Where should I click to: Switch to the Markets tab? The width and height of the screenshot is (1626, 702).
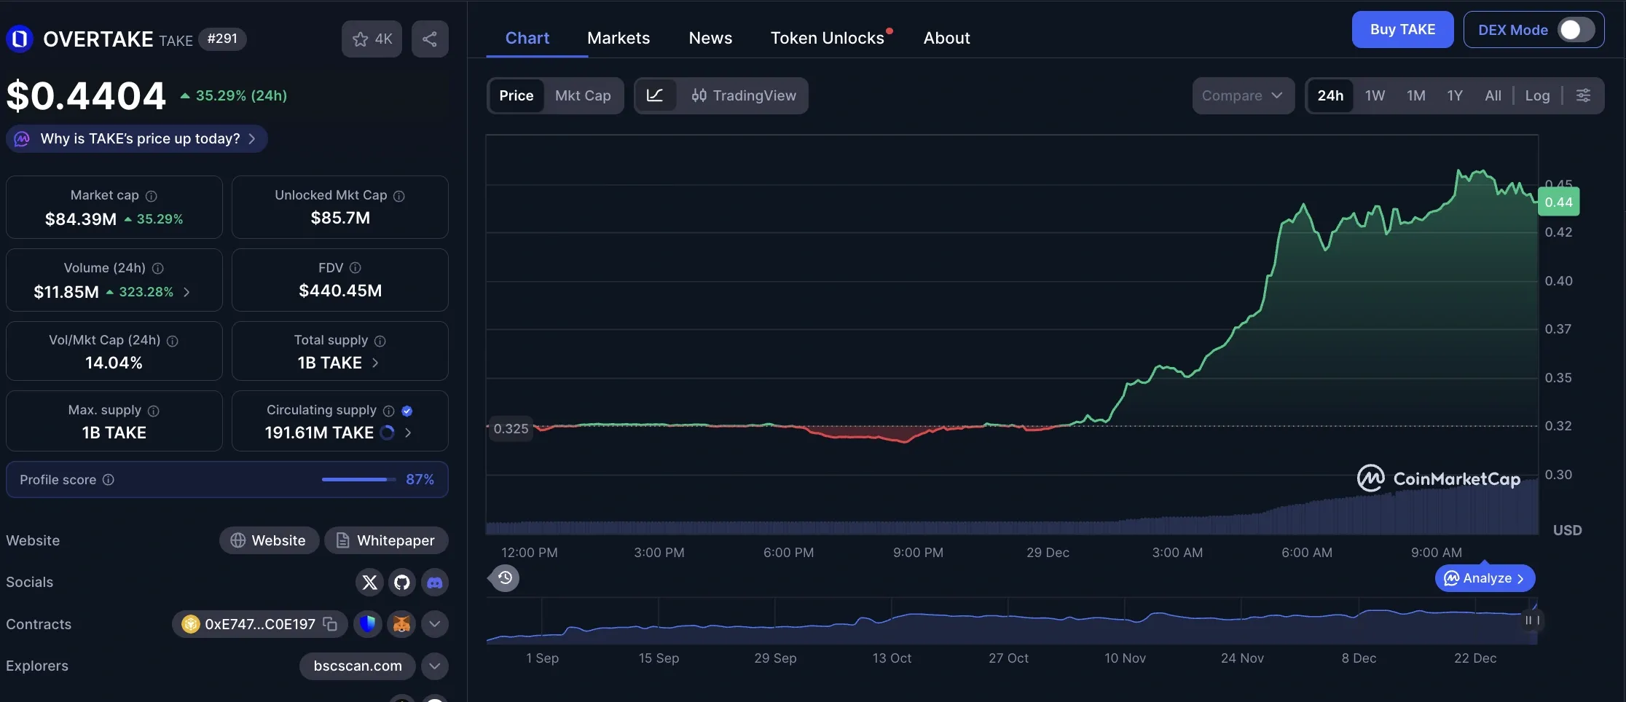click(618, 38)
